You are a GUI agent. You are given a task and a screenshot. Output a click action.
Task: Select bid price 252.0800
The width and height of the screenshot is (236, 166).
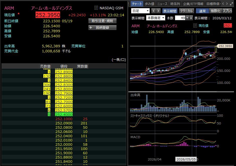click(64, 127)
